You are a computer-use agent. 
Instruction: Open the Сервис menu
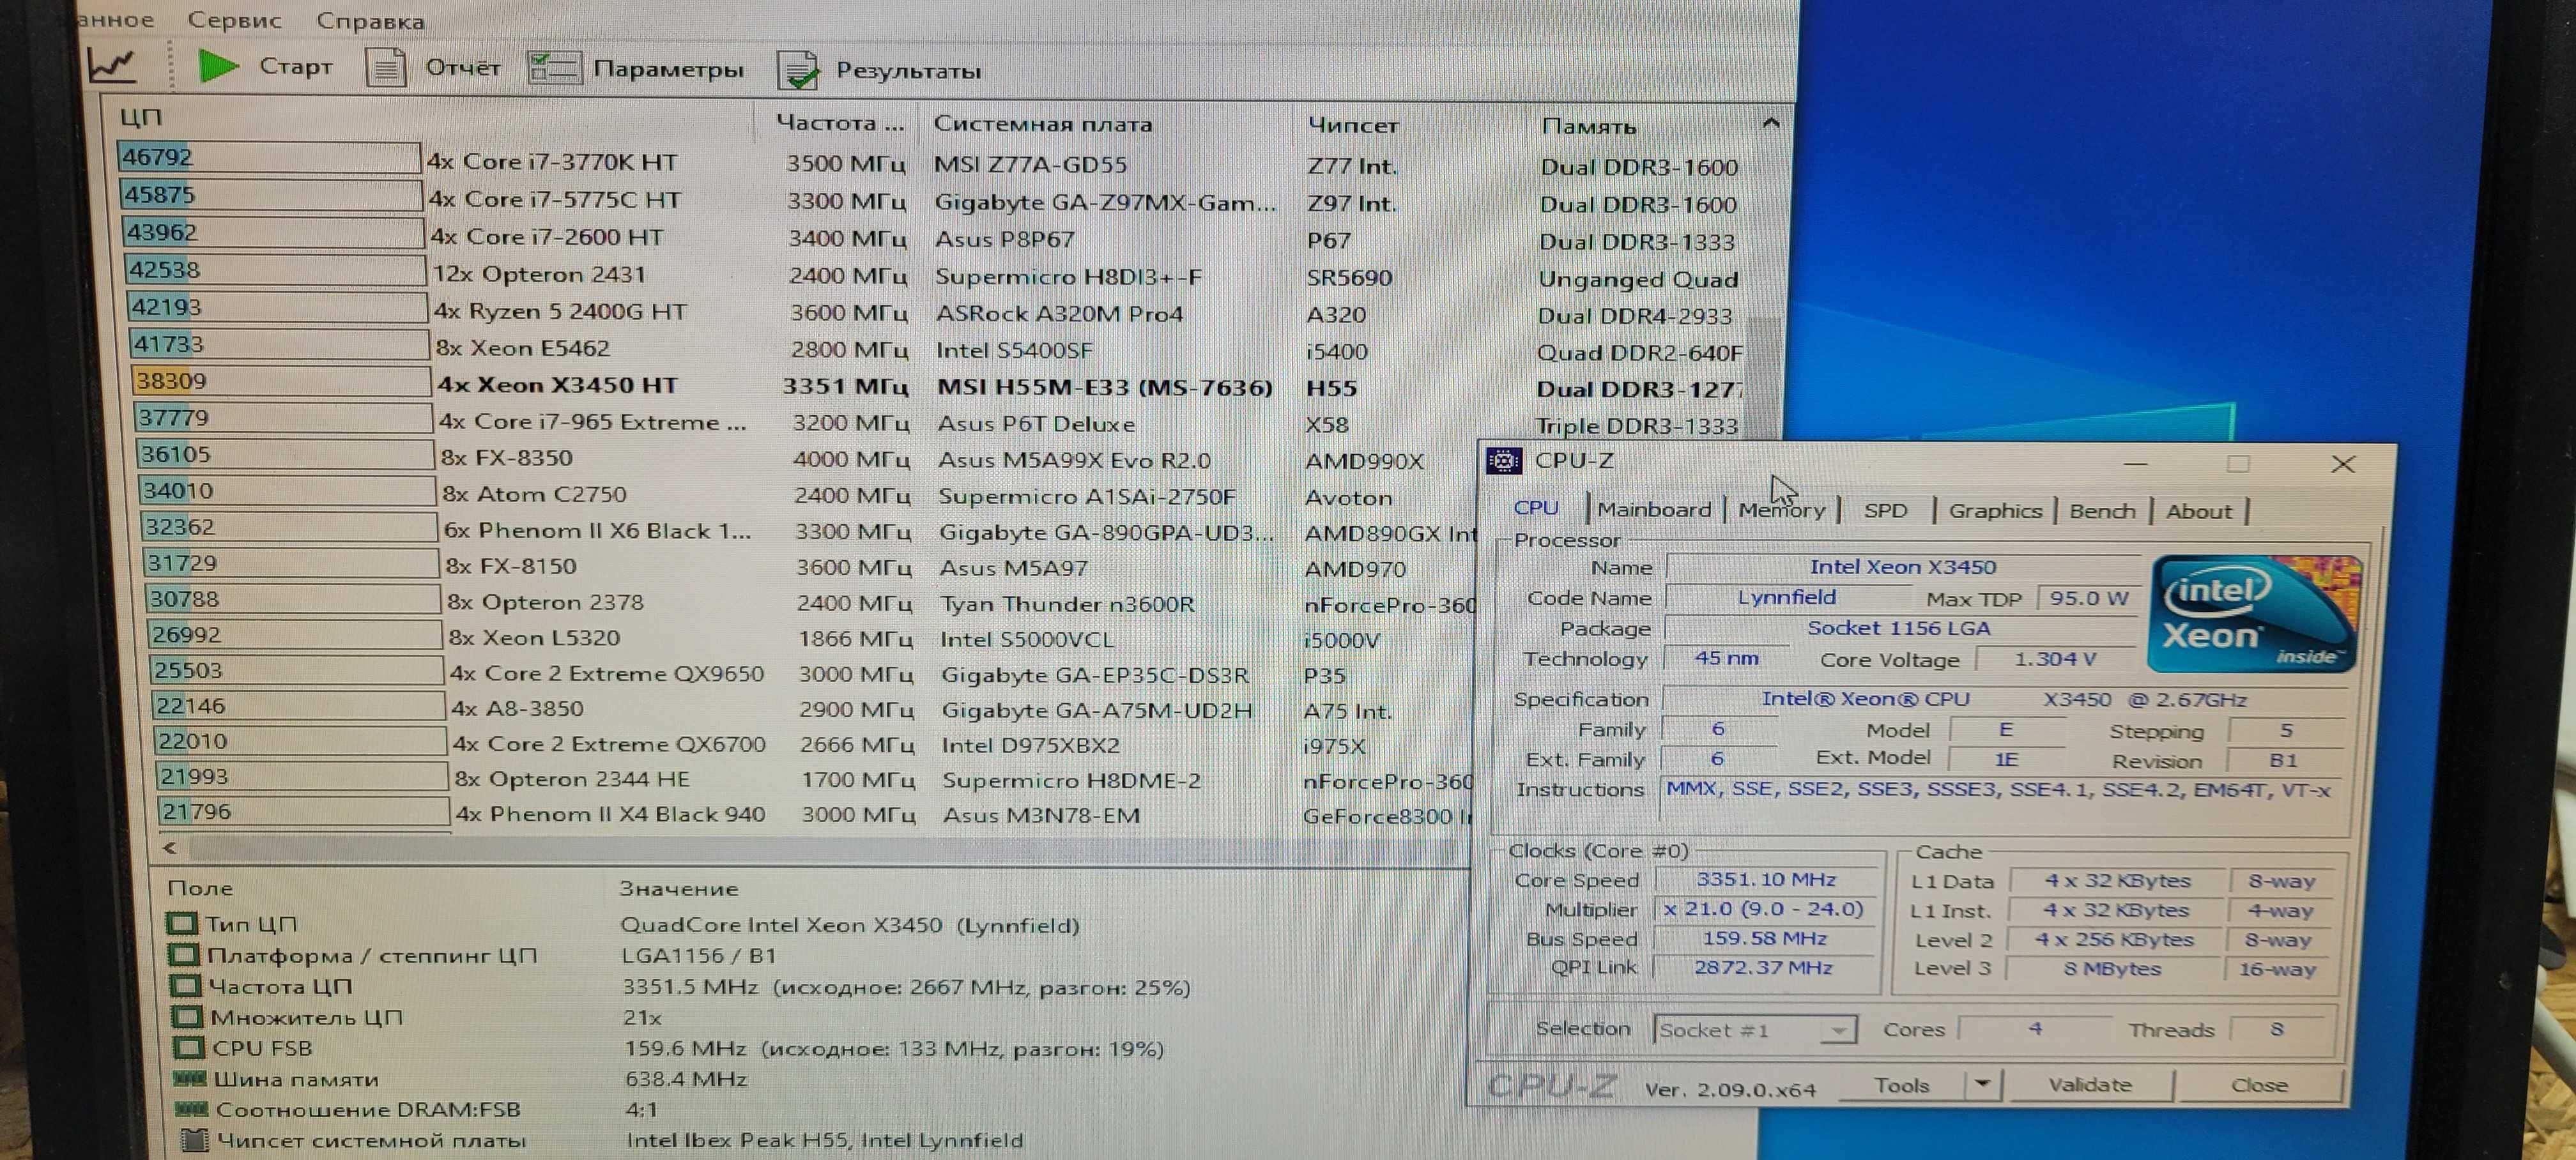coord(234,20)
